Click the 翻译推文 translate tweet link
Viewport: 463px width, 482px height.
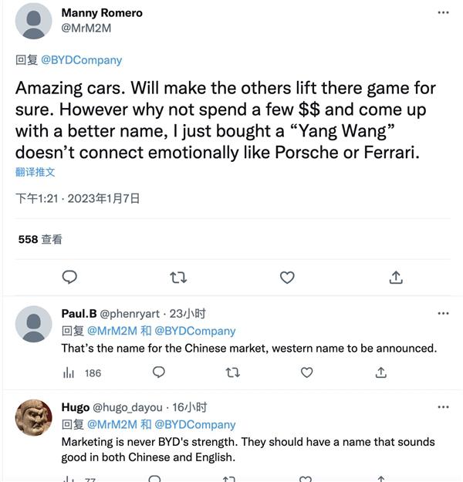pyautogui.click(x=35, y=172)
